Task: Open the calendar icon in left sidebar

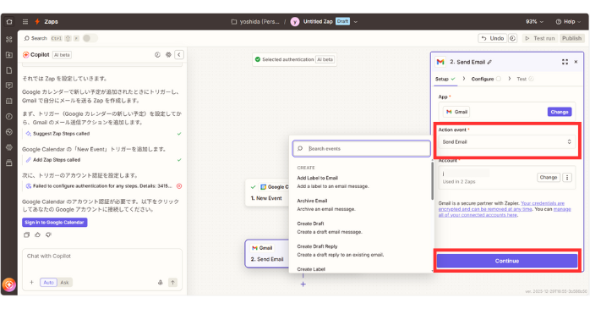Action: pos(9,101)
